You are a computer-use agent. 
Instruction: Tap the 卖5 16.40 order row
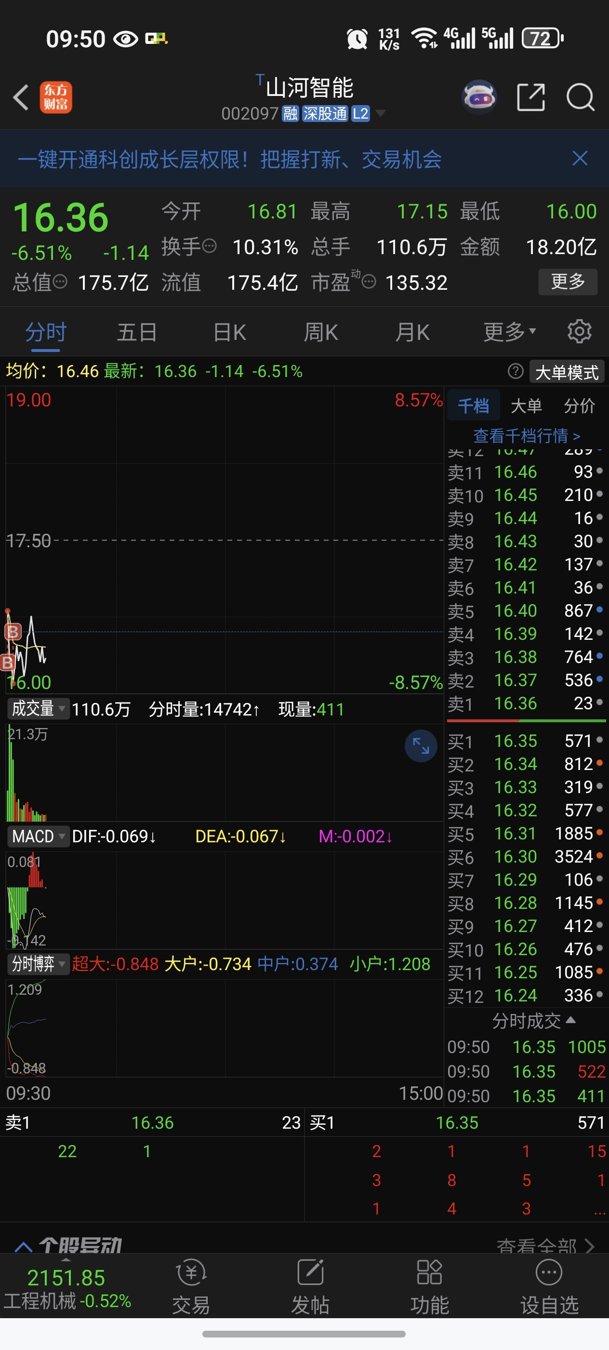tap(526, 610)
